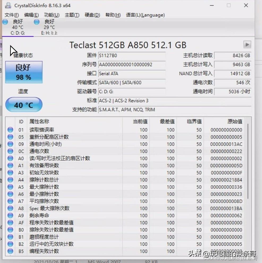Open the 文件(F) menu
Image resolution: width=262 pixels, height=263 pixels.
(12, 15)
